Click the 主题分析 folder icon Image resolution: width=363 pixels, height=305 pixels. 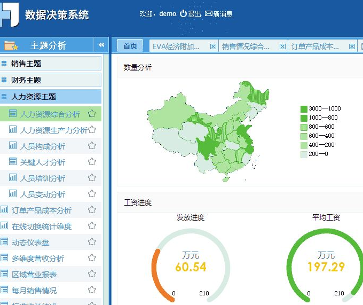[x=11, y=45]
